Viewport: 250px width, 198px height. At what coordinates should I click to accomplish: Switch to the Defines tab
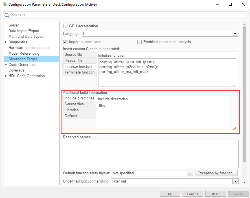pos(80,116)
